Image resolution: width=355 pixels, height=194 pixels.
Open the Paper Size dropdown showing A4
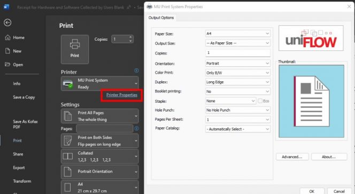point(238,34)
